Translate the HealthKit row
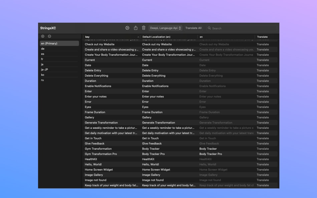Screen dimensions: 317x198 point(263,159)
